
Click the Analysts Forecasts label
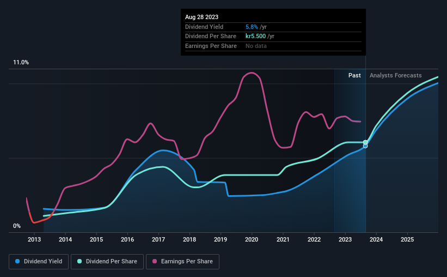[x=396, y=75]
